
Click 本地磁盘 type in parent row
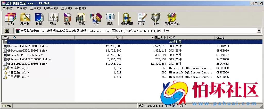[x=175, y=42]
